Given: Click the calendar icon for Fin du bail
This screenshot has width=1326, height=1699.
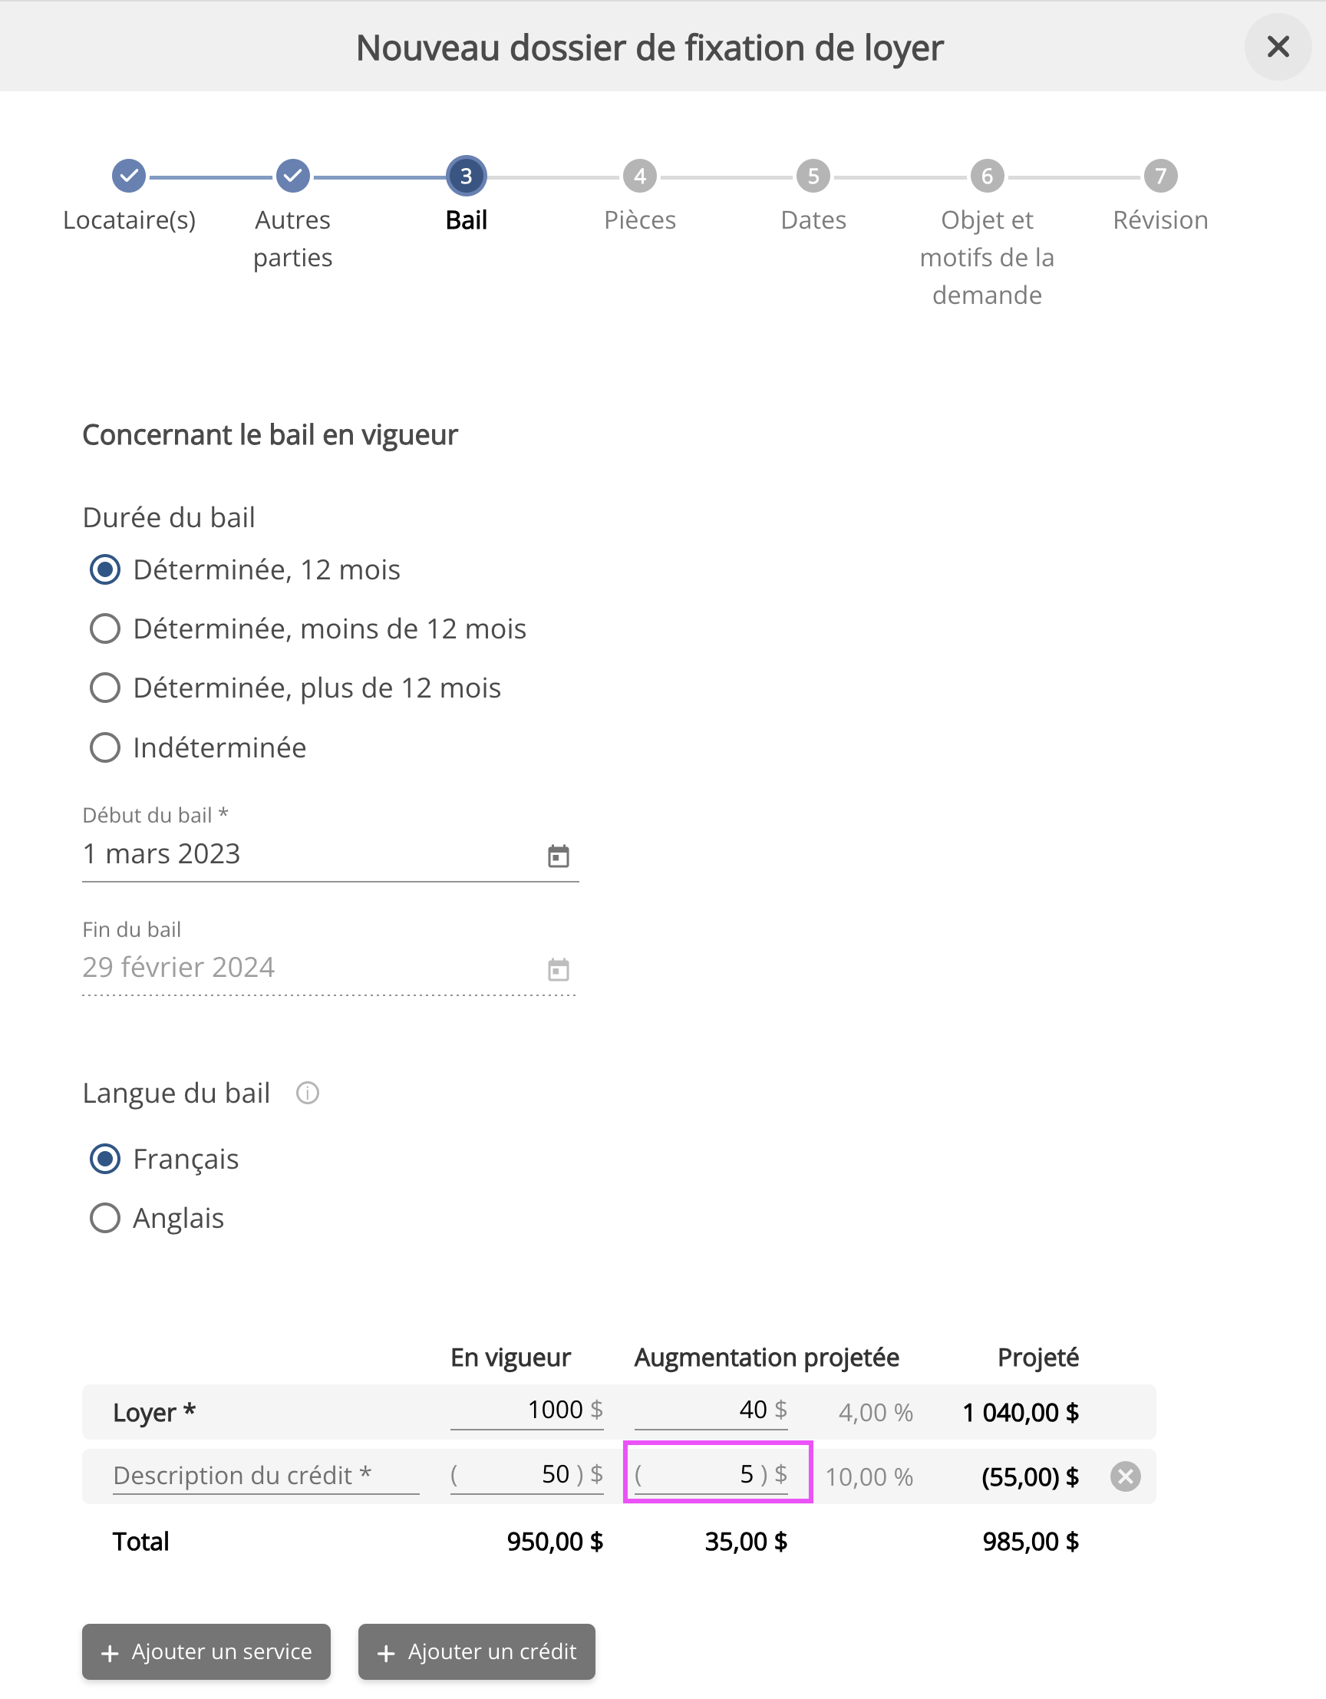Looking at the screenshot, I should click(558, 969).
